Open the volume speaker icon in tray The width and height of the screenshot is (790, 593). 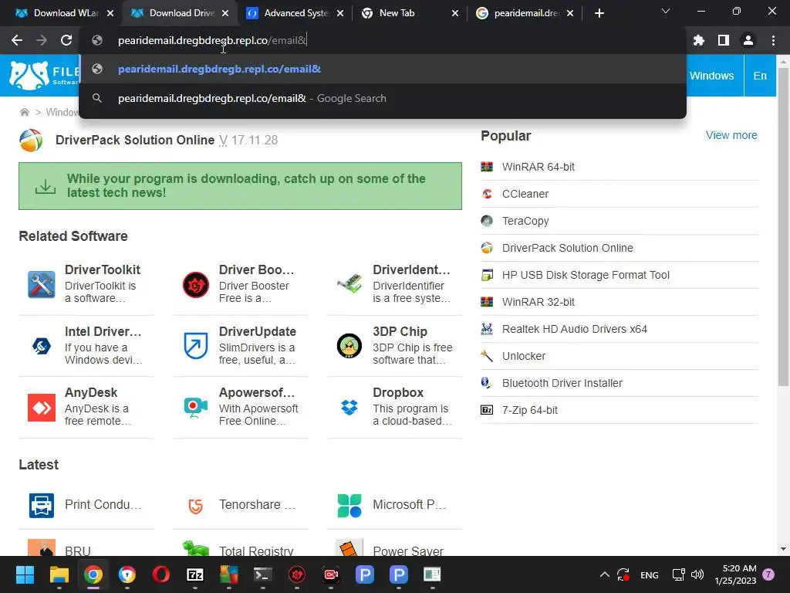pos(697,574)
